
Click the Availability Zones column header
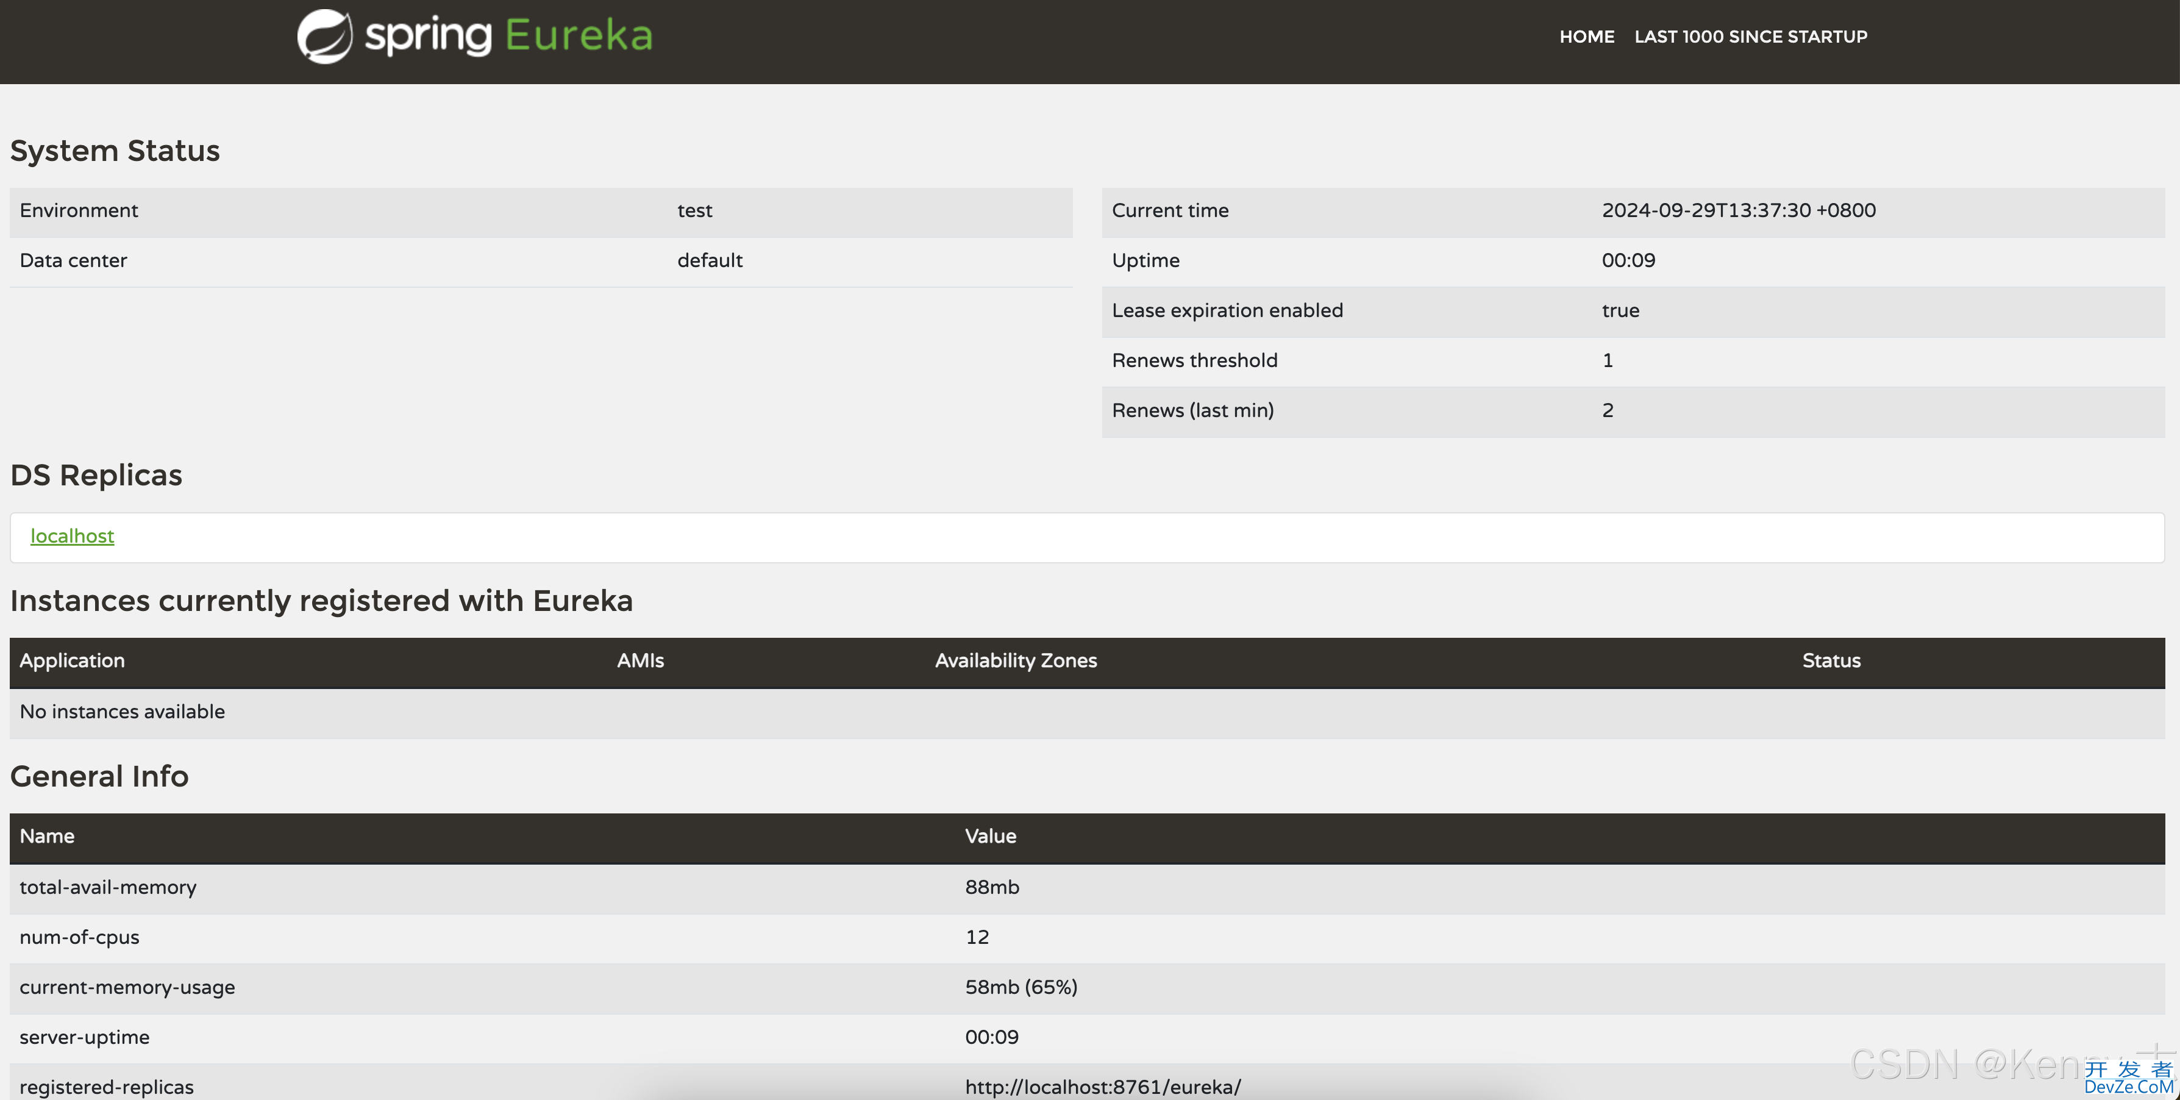[1016, 661]
